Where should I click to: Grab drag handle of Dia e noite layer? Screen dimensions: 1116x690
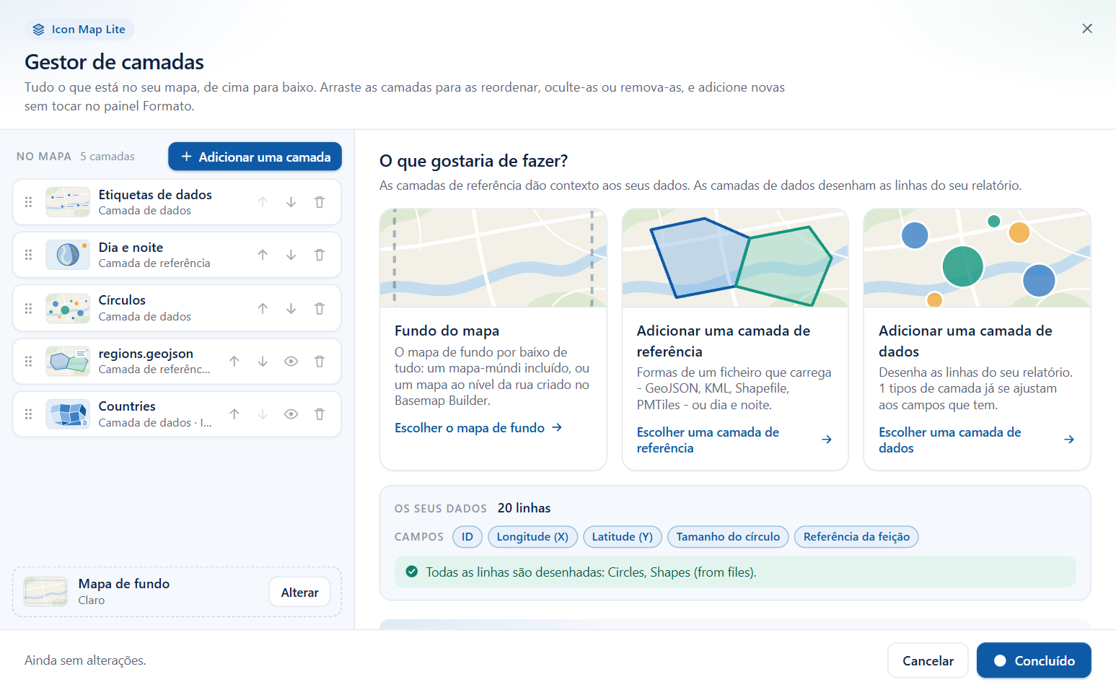click(29, 255)
